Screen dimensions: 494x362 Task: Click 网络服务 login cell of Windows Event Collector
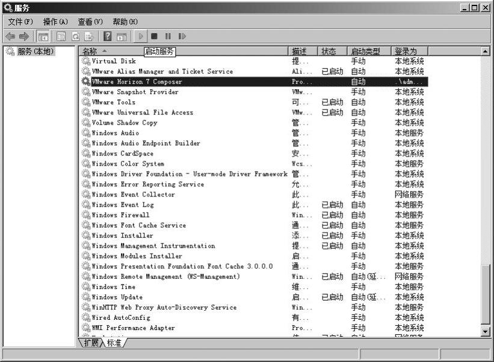click(409, 194)
